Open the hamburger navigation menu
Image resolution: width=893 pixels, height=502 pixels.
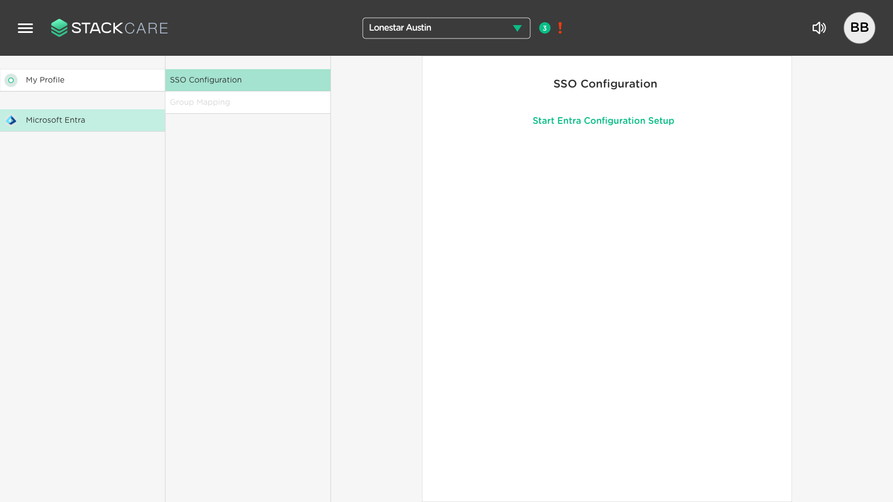25,28
